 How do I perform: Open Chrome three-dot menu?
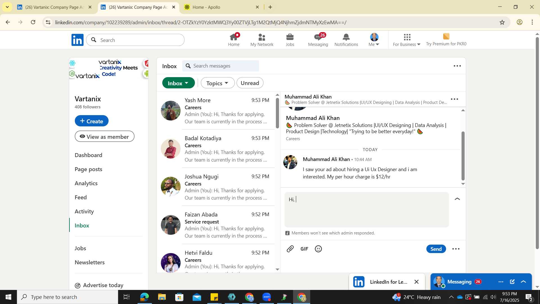pos(532,22)
